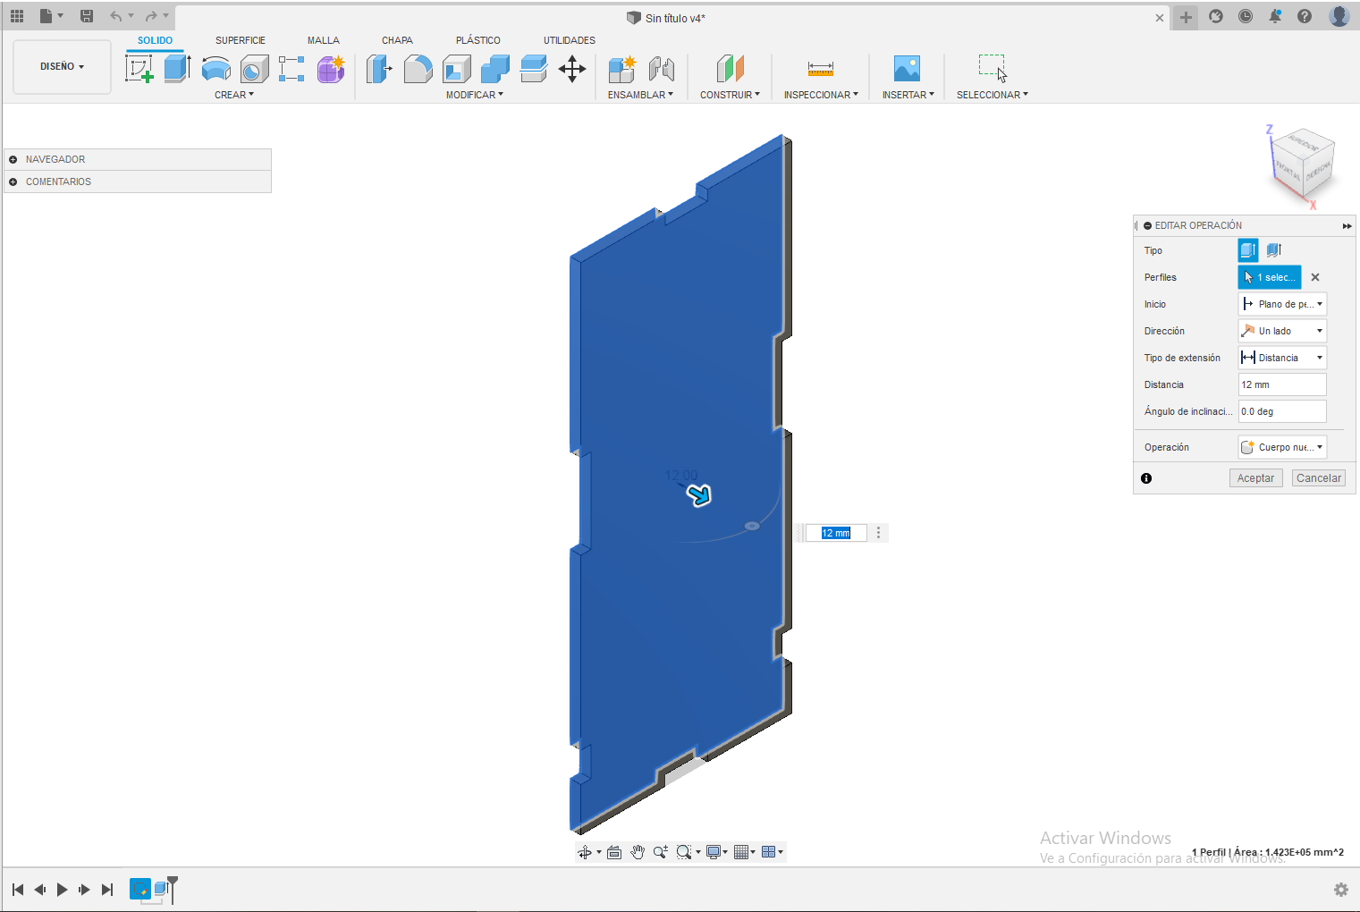Click the New Component icon
The width and height of the screenshot is (1360, 912).
(x=621, y=69)
